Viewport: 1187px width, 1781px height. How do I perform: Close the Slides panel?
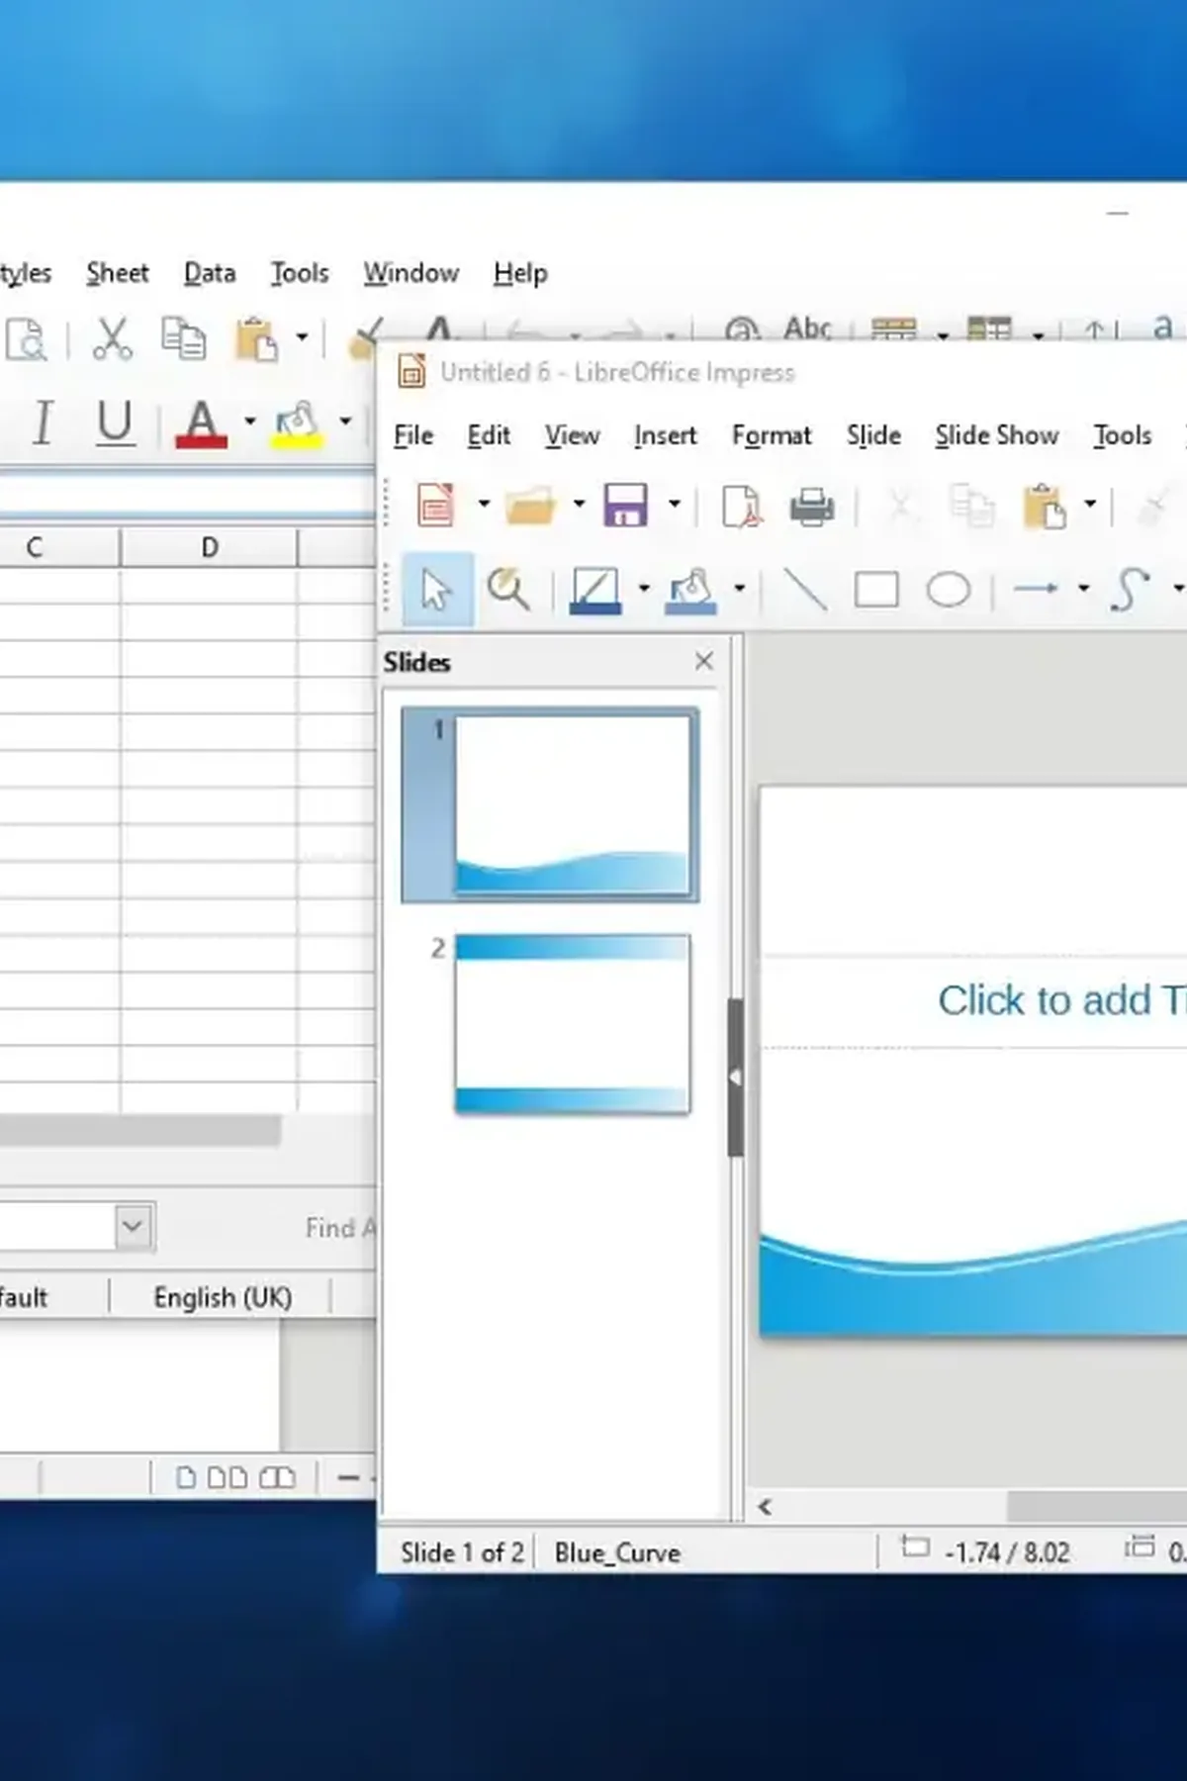coord(704,661)
